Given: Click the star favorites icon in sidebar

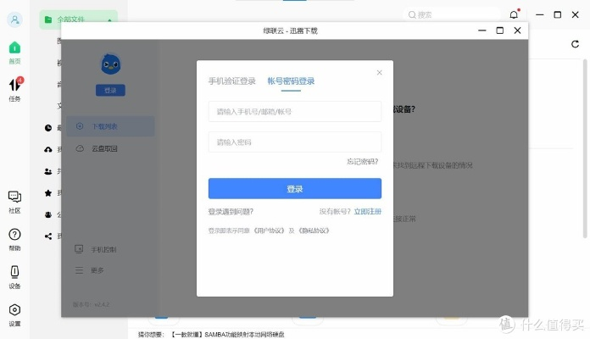Looking at the screenshot, I should coord(48,193).
